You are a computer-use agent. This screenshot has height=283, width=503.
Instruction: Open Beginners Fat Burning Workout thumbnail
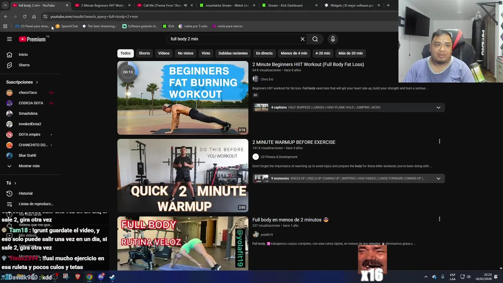pyautogui.click(x=183, y=98)
